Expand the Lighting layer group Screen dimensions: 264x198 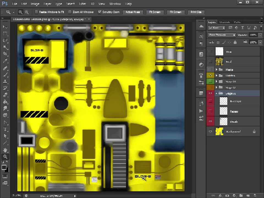pos(216,75)
